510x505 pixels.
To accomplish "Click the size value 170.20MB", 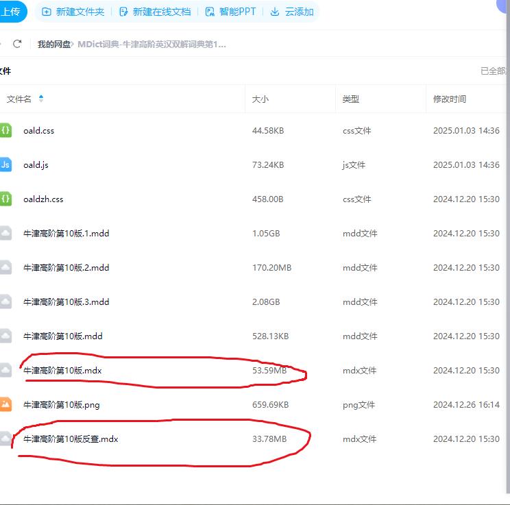I will tap(272, 268).
